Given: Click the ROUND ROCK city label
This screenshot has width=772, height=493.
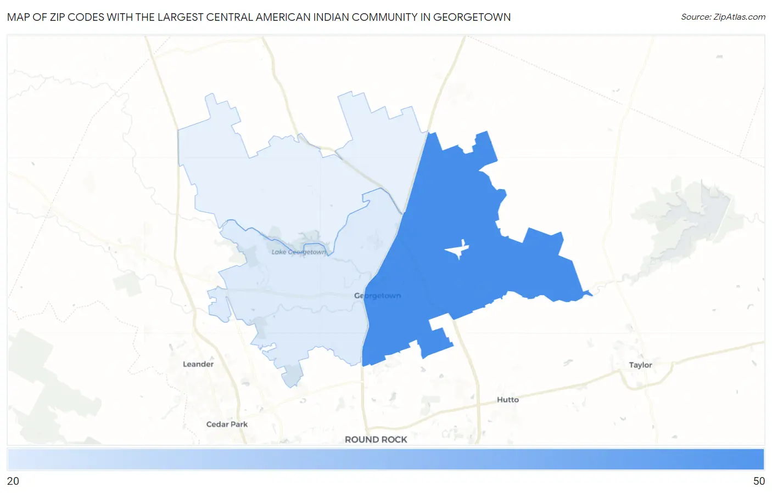Looking at the screenshot, I should (x=376, y=439).
